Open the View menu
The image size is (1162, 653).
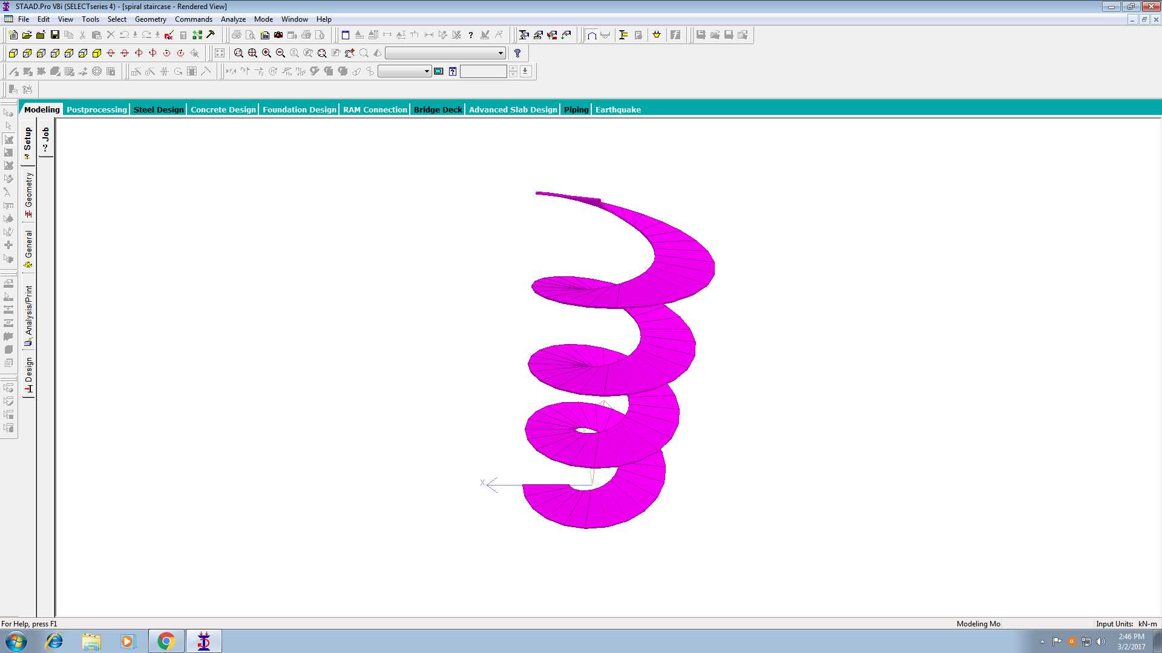(x=65, y=19)
